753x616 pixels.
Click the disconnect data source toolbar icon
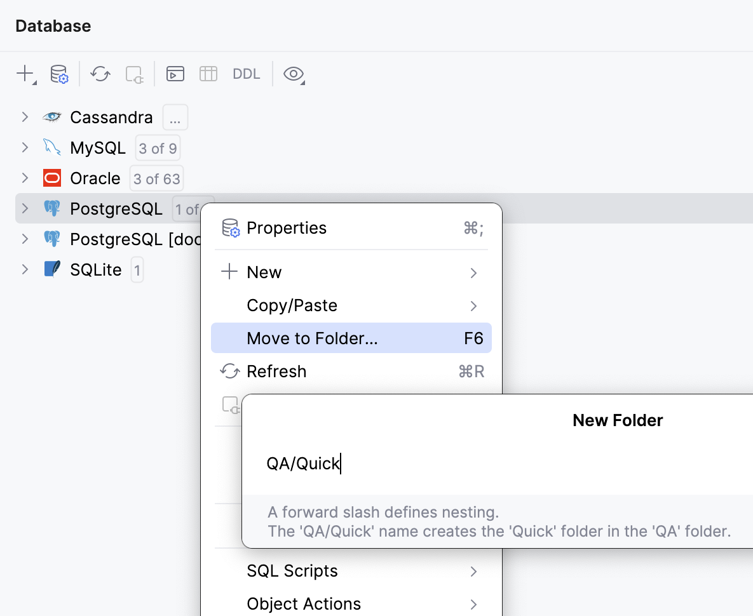(133, 74)
